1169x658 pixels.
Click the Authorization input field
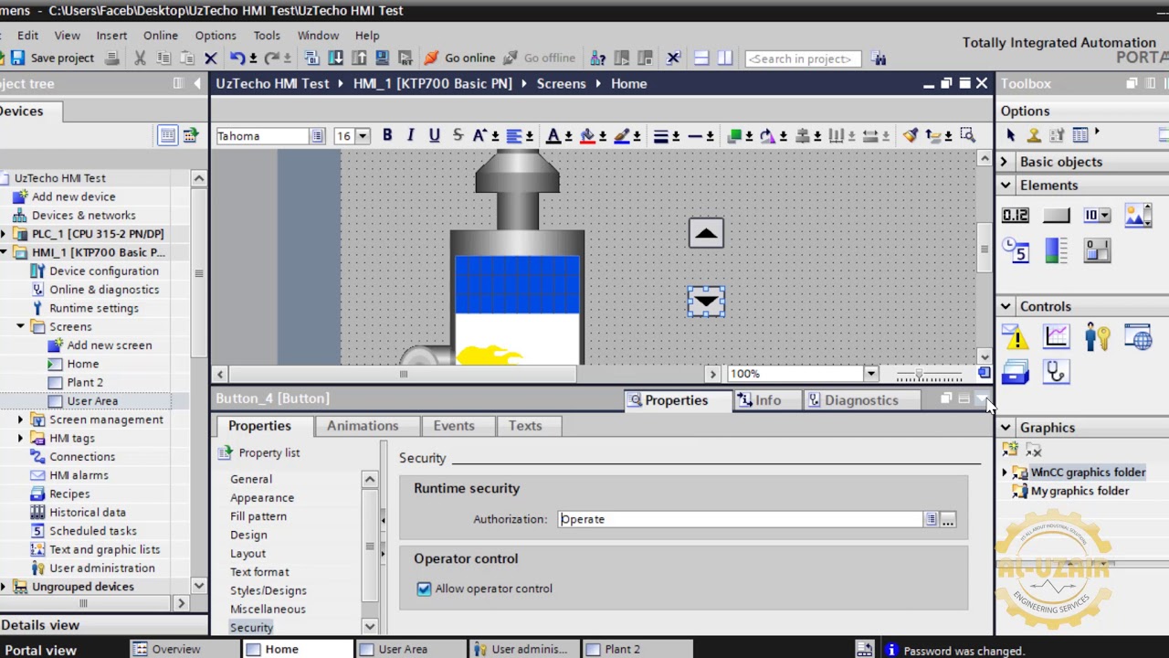pyautogui.click(x=740, y=519)
